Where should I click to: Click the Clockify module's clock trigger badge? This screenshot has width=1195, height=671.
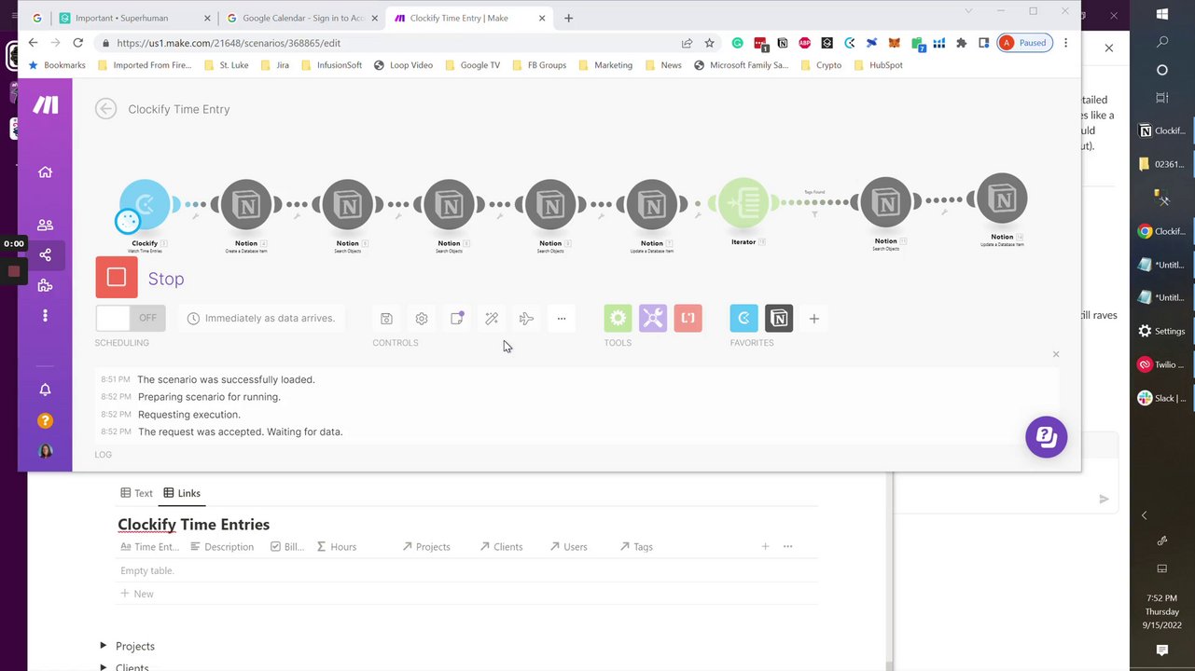(x=128, y=221)
